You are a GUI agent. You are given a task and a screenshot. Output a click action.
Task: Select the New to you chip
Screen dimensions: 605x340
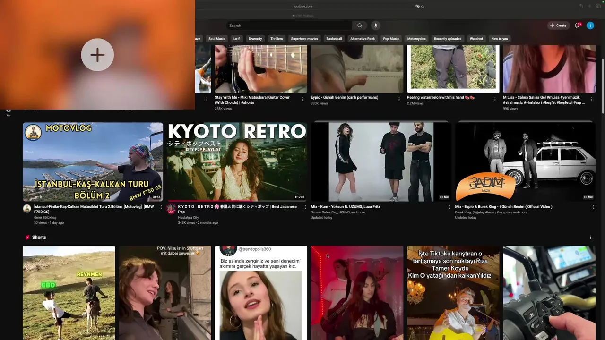pyautogui.click(x=500, y=39)
